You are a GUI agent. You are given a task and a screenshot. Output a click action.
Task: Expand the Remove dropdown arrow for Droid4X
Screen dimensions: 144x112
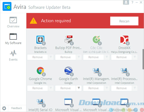(x=135, y=57)
